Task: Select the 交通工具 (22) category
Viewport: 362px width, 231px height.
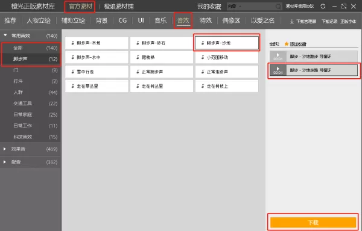Action: tap(31, 103)
